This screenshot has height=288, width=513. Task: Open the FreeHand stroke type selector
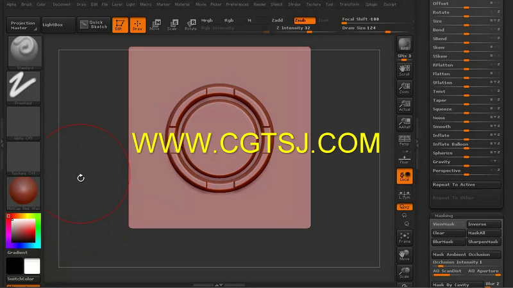[23, 88]
